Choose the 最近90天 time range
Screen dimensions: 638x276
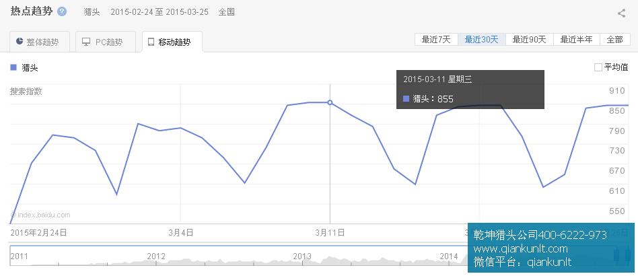coord(529,39)
